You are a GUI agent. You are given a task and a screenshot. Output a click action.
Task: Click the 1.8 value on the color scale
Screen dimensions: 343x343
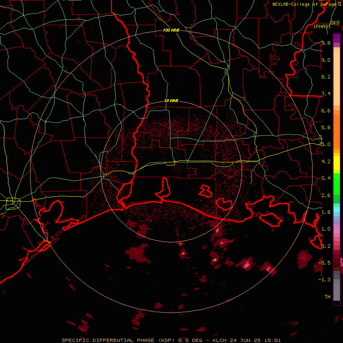point(326,212)
